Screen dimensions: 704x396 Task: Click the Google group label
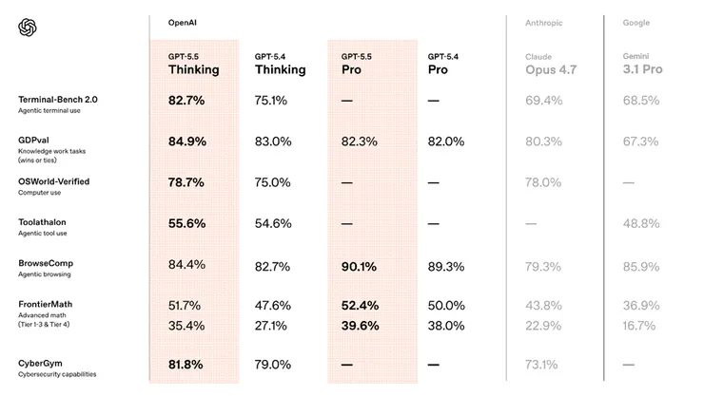pyautogui.click(x=636, y=21)
